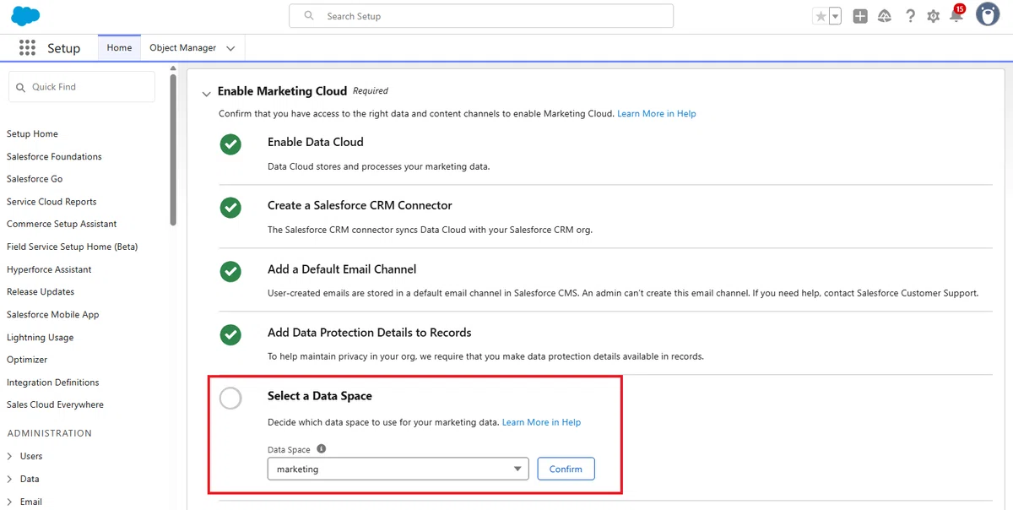This screenshot has height=510, width=1013.
Task: Click the Enable Data Cloud heading
Action: pos(316,142)
